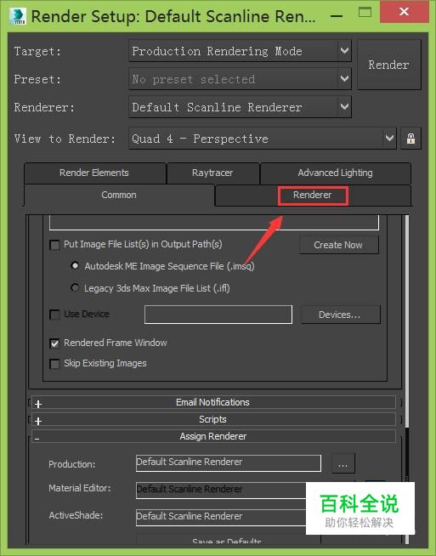Switch to the Advanced Lighting tab

point(336,173)
